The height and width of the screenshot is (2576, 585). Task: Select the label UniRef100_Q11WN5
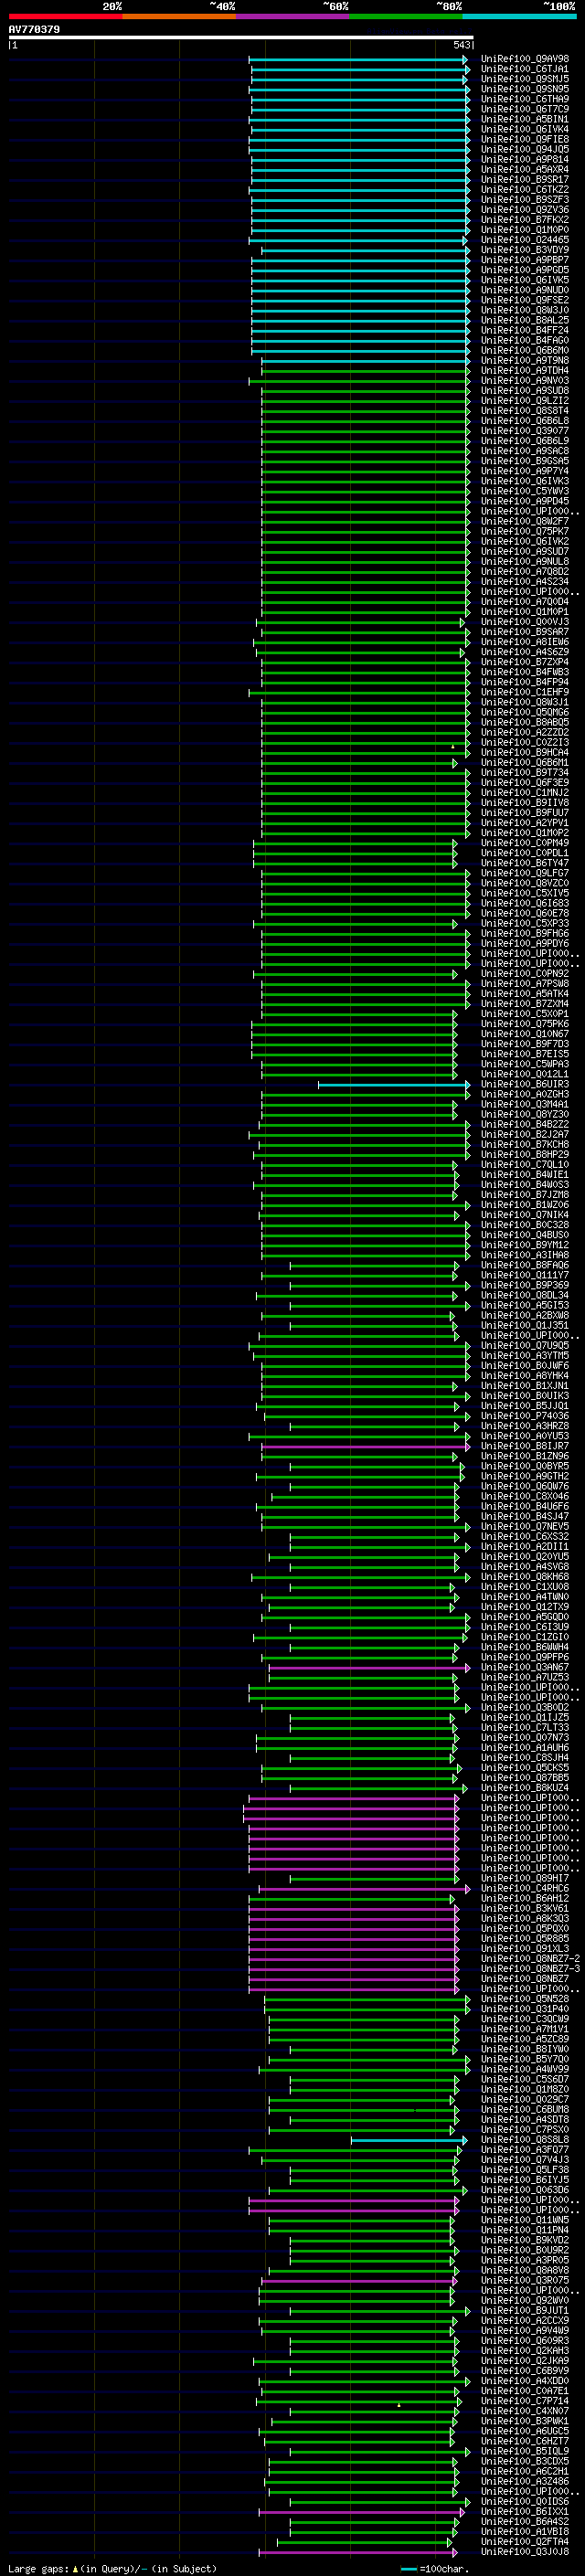[x=524, y=2220]
